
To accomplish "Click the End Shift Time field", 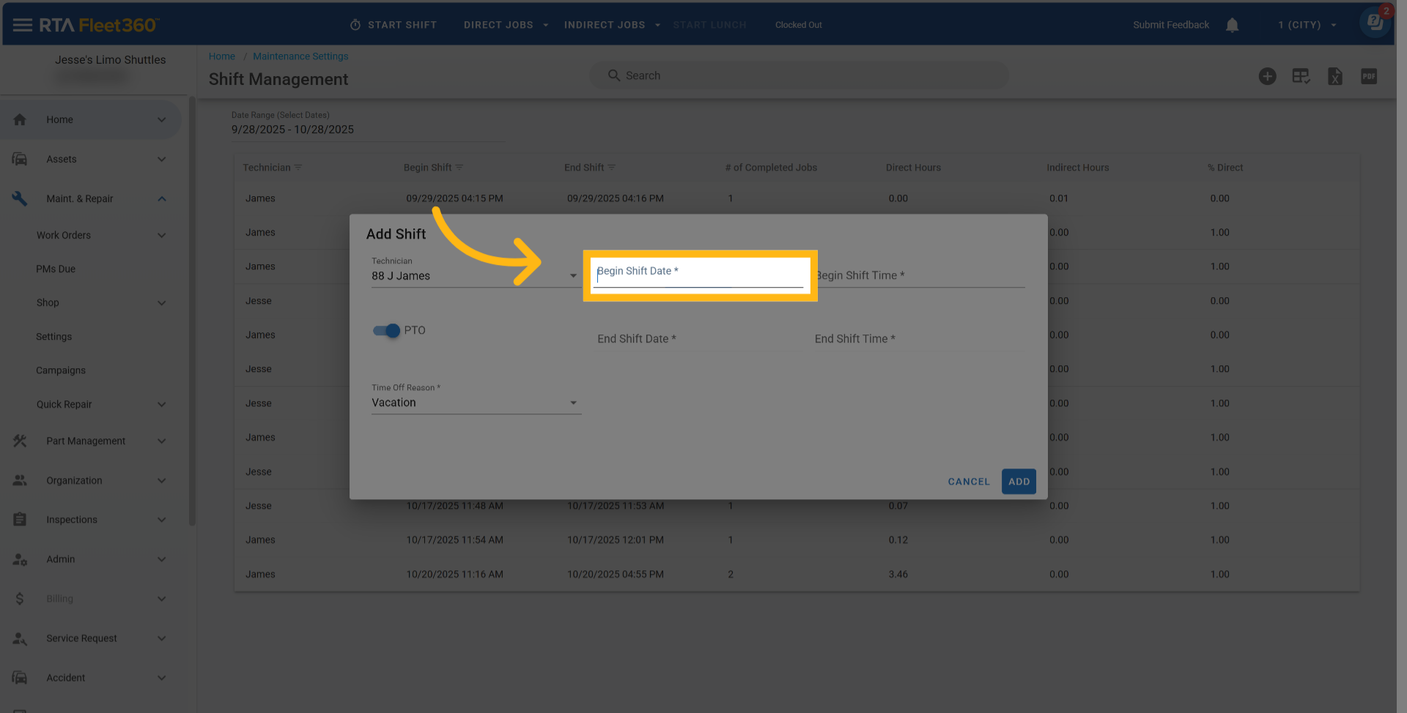I will tap(918, 339).
